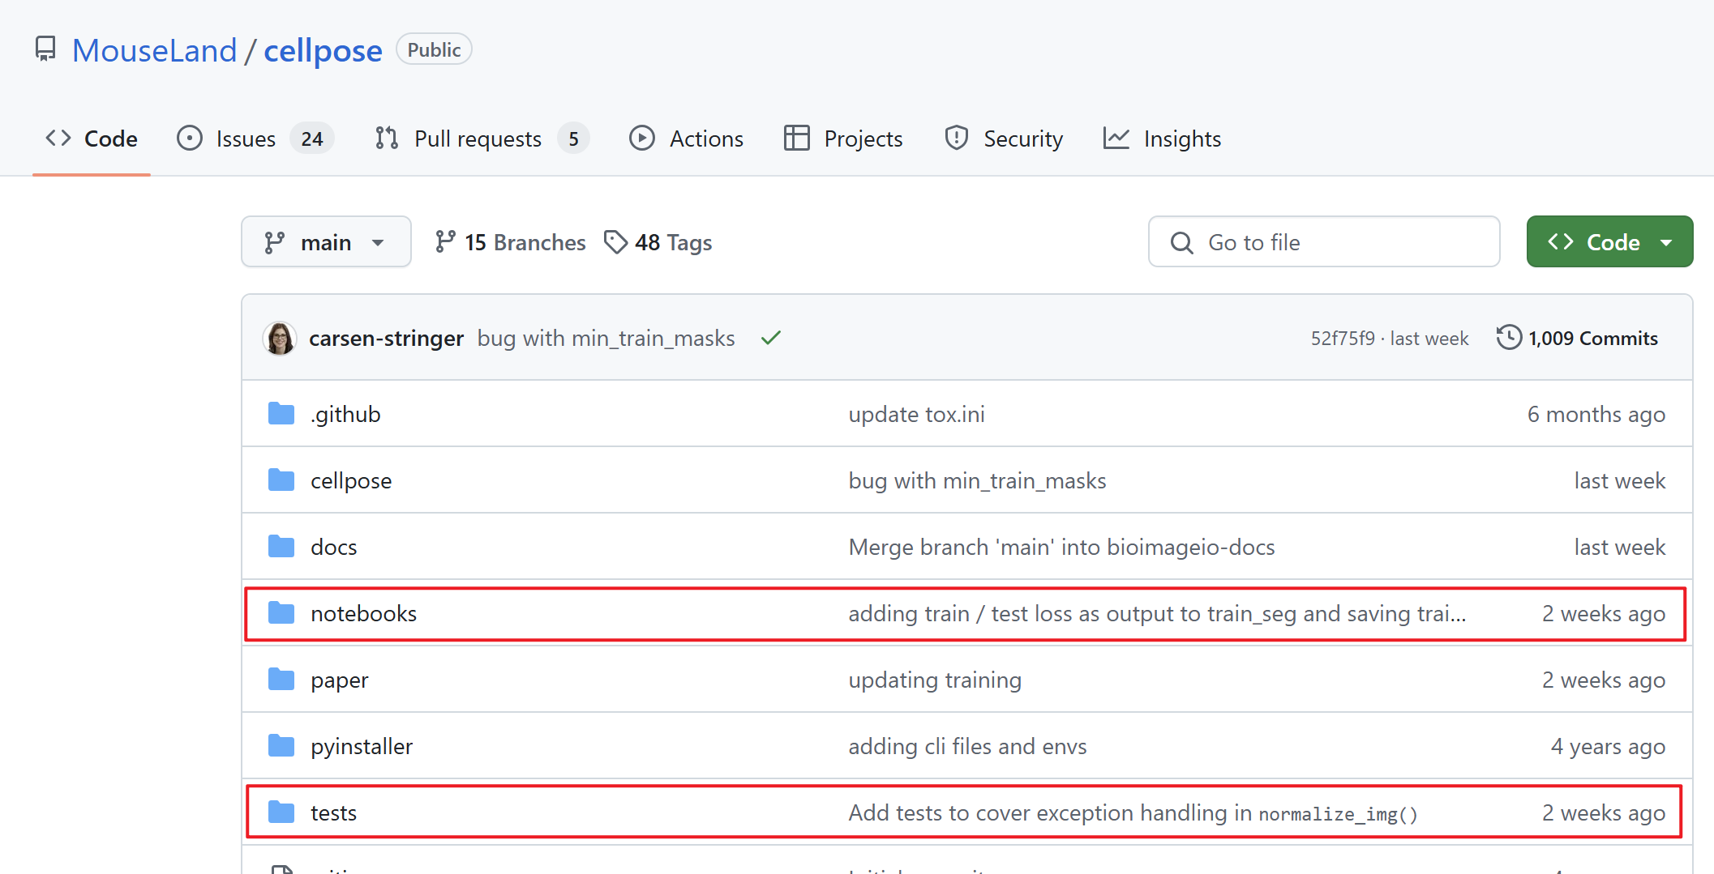Open the cellpose row commit bug with min_train_masks
Image resolution: width=1714 pixels, height=874 pixels.
coord(977,480)
